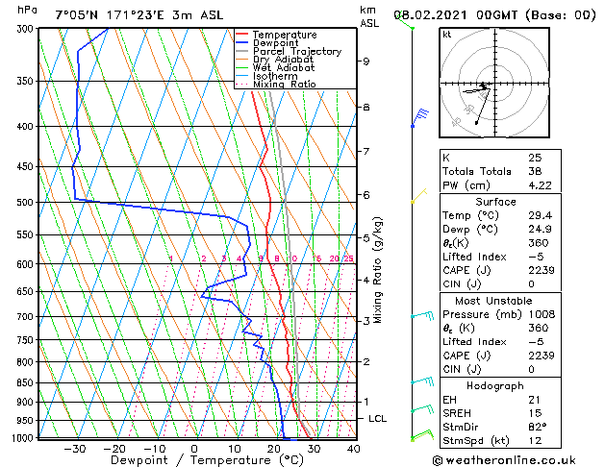
Task: Open the weatheronline.co.uk copyright link
Action: (504, 460)
